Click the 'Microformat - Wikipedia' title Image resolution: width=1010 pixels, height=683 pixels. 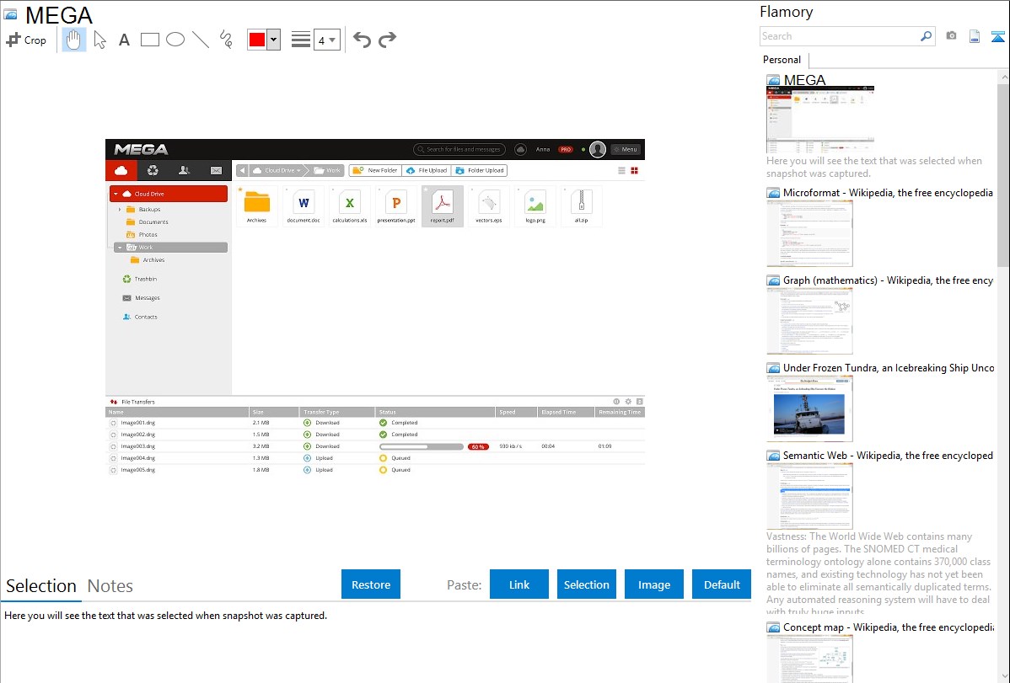pyautogui.click(x=888, y=193)
